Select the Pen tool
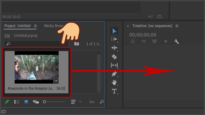Screen dimensions: 205x115 pos(114,74)
